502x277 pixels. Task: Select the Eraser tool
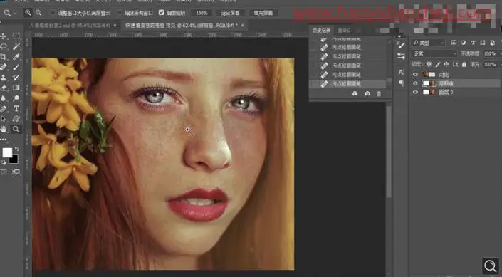(4, 88)
